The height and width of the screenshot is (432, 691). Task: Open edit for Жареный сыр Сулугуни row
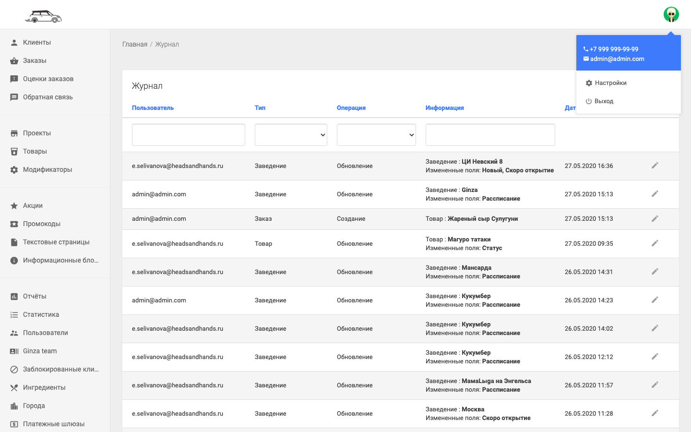coord(655,219)
